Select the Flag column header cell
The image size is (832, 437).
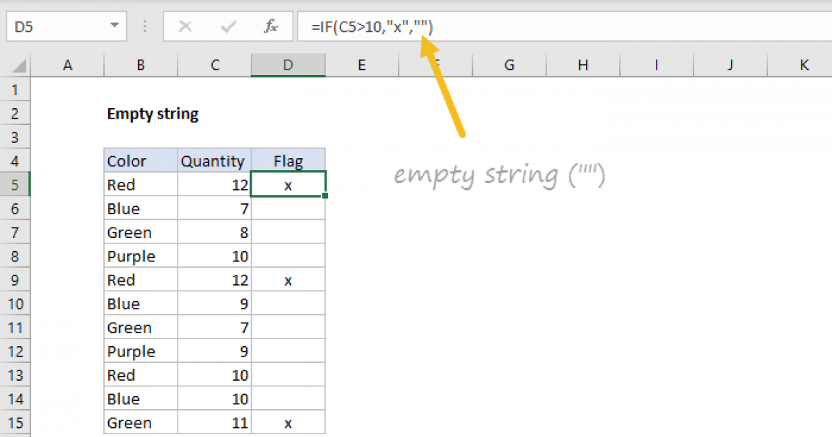(288, 160)
